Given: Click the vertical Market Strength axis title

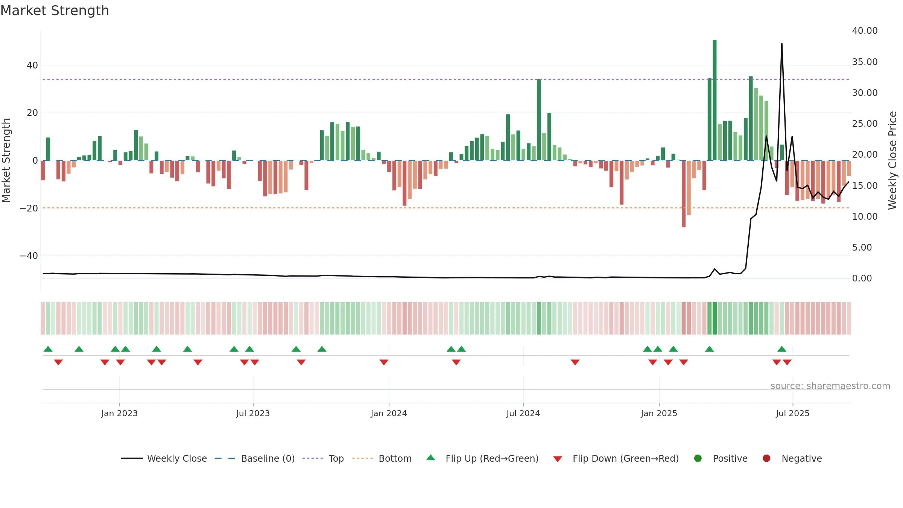Looking at the screenshot, I should tap(6, 160).
